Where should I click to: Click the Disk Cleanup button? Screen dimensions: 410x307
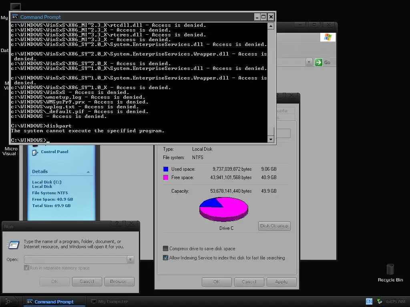274,226
